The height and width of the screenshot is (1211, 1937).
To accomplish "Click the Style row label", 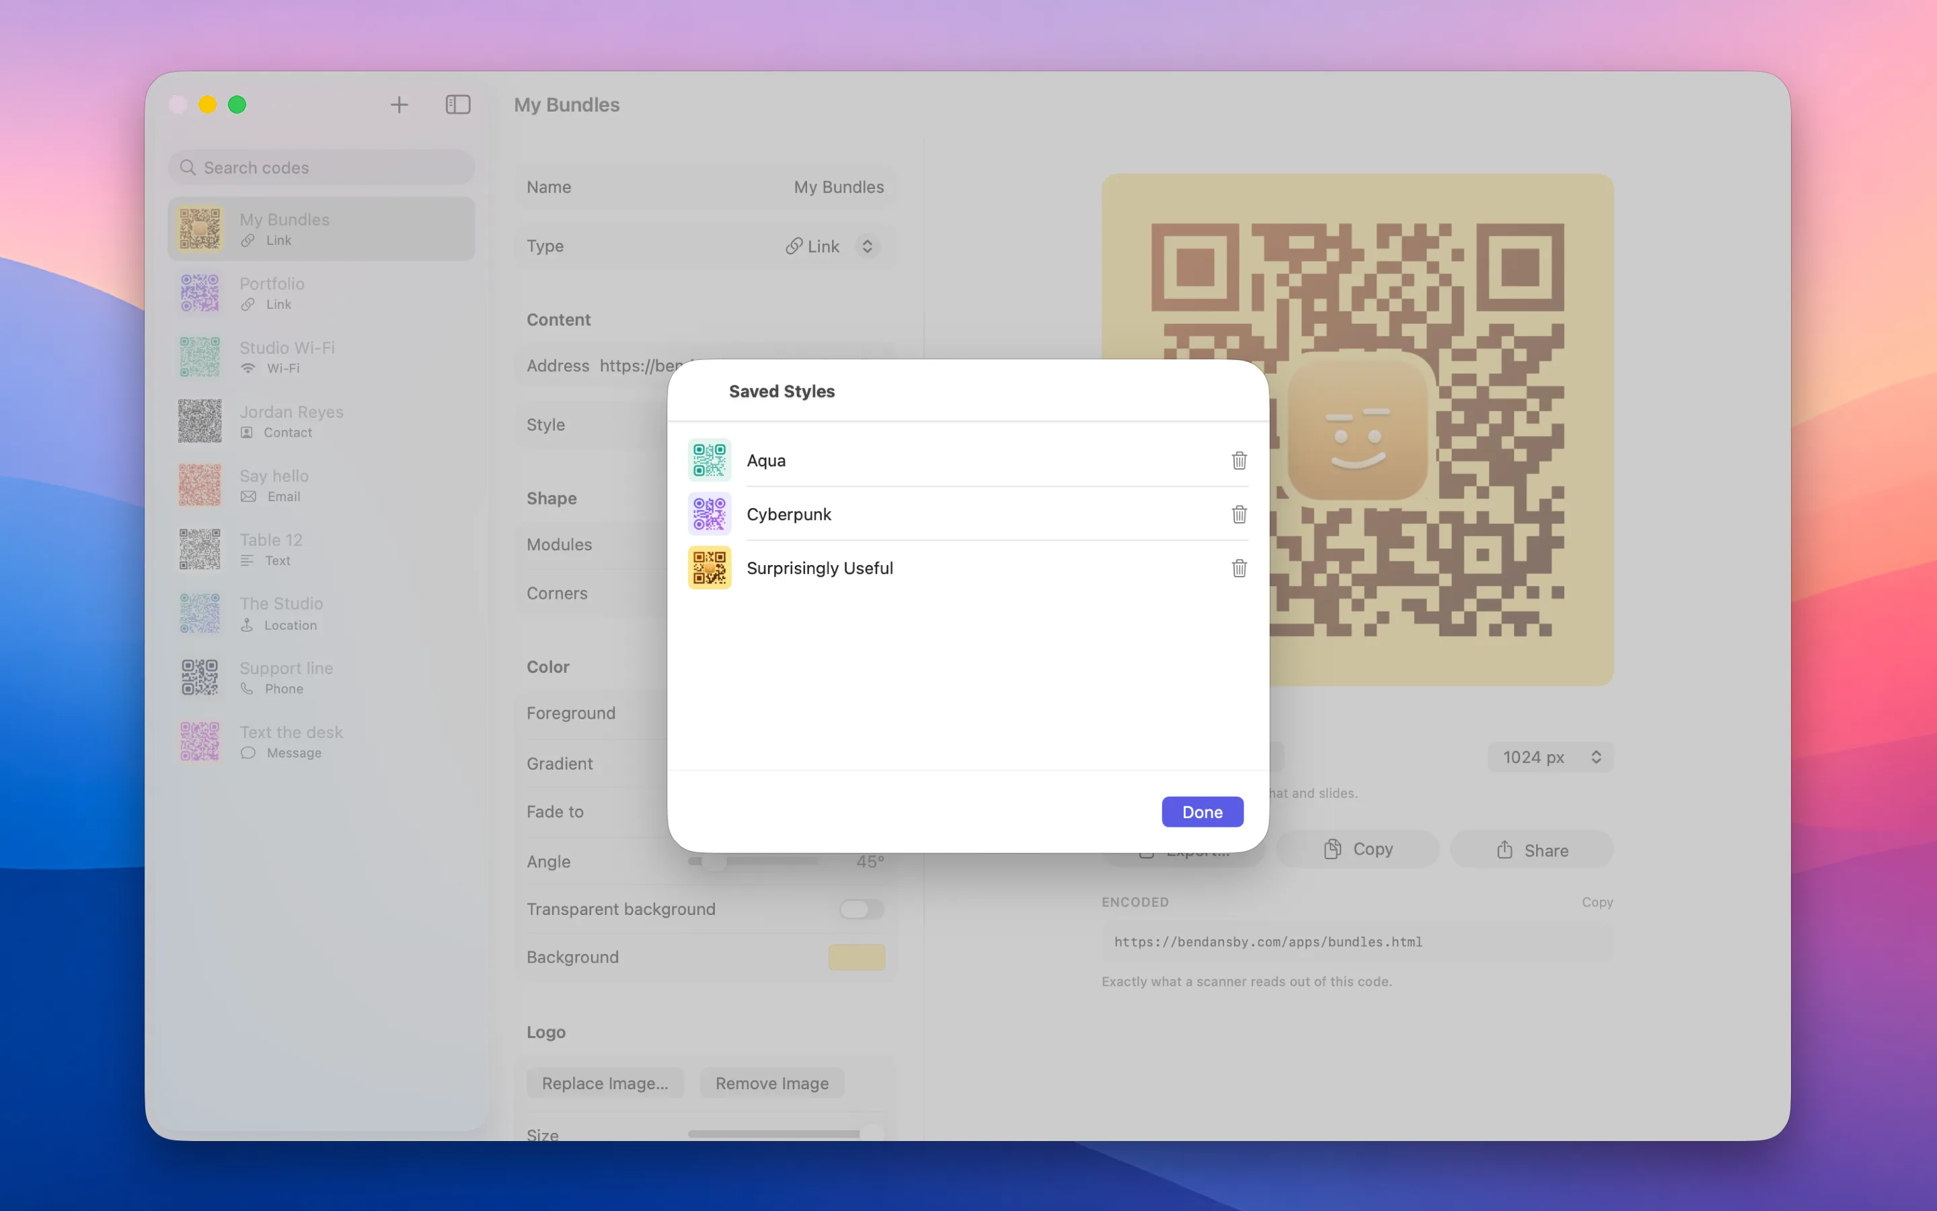I will (x=546, y=425).
